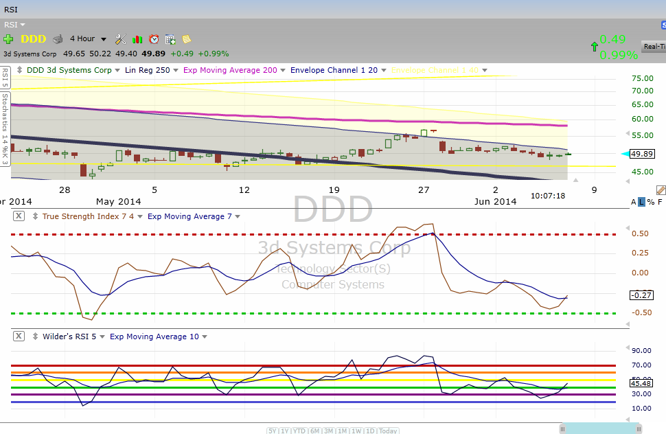
Task: Select the 6M time range button
Action: click(314, 431)
